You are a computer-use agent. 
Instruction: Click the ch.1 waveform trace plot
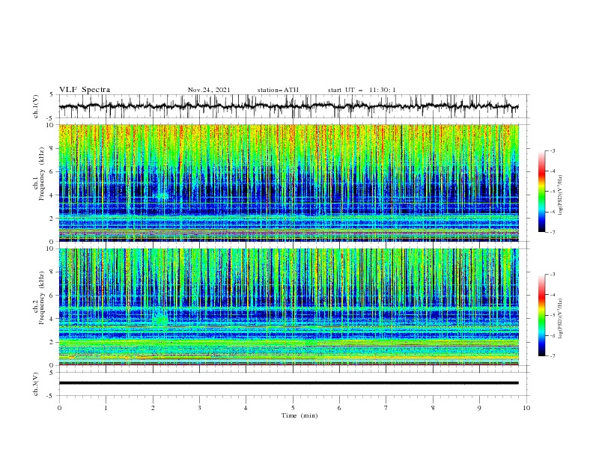coord(288,106)
